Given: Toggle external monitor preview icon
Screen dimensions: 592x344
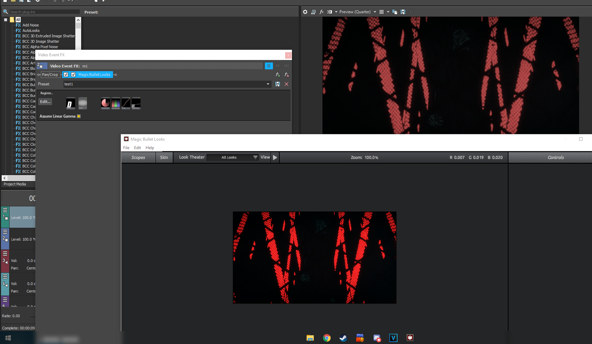Looking at the screenshot, I should [313, 12].
